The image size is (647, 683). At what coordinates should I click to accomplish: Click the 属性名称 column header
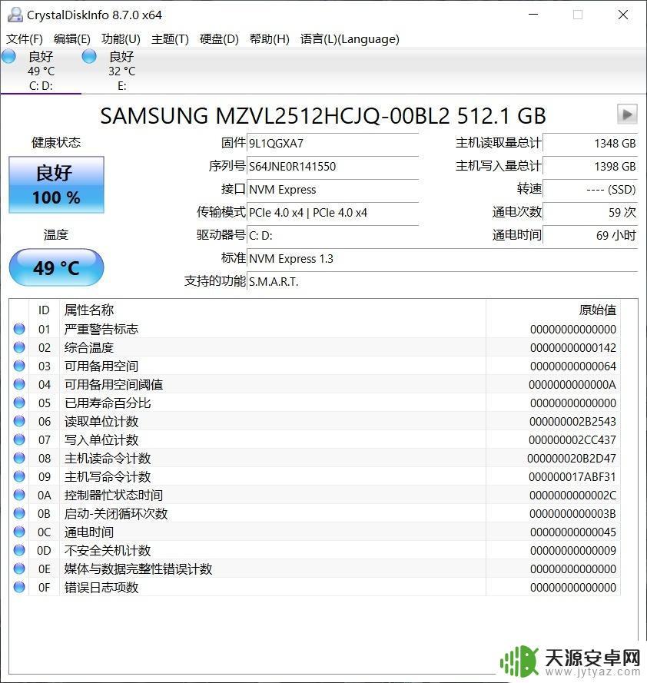tap(89, 310)
